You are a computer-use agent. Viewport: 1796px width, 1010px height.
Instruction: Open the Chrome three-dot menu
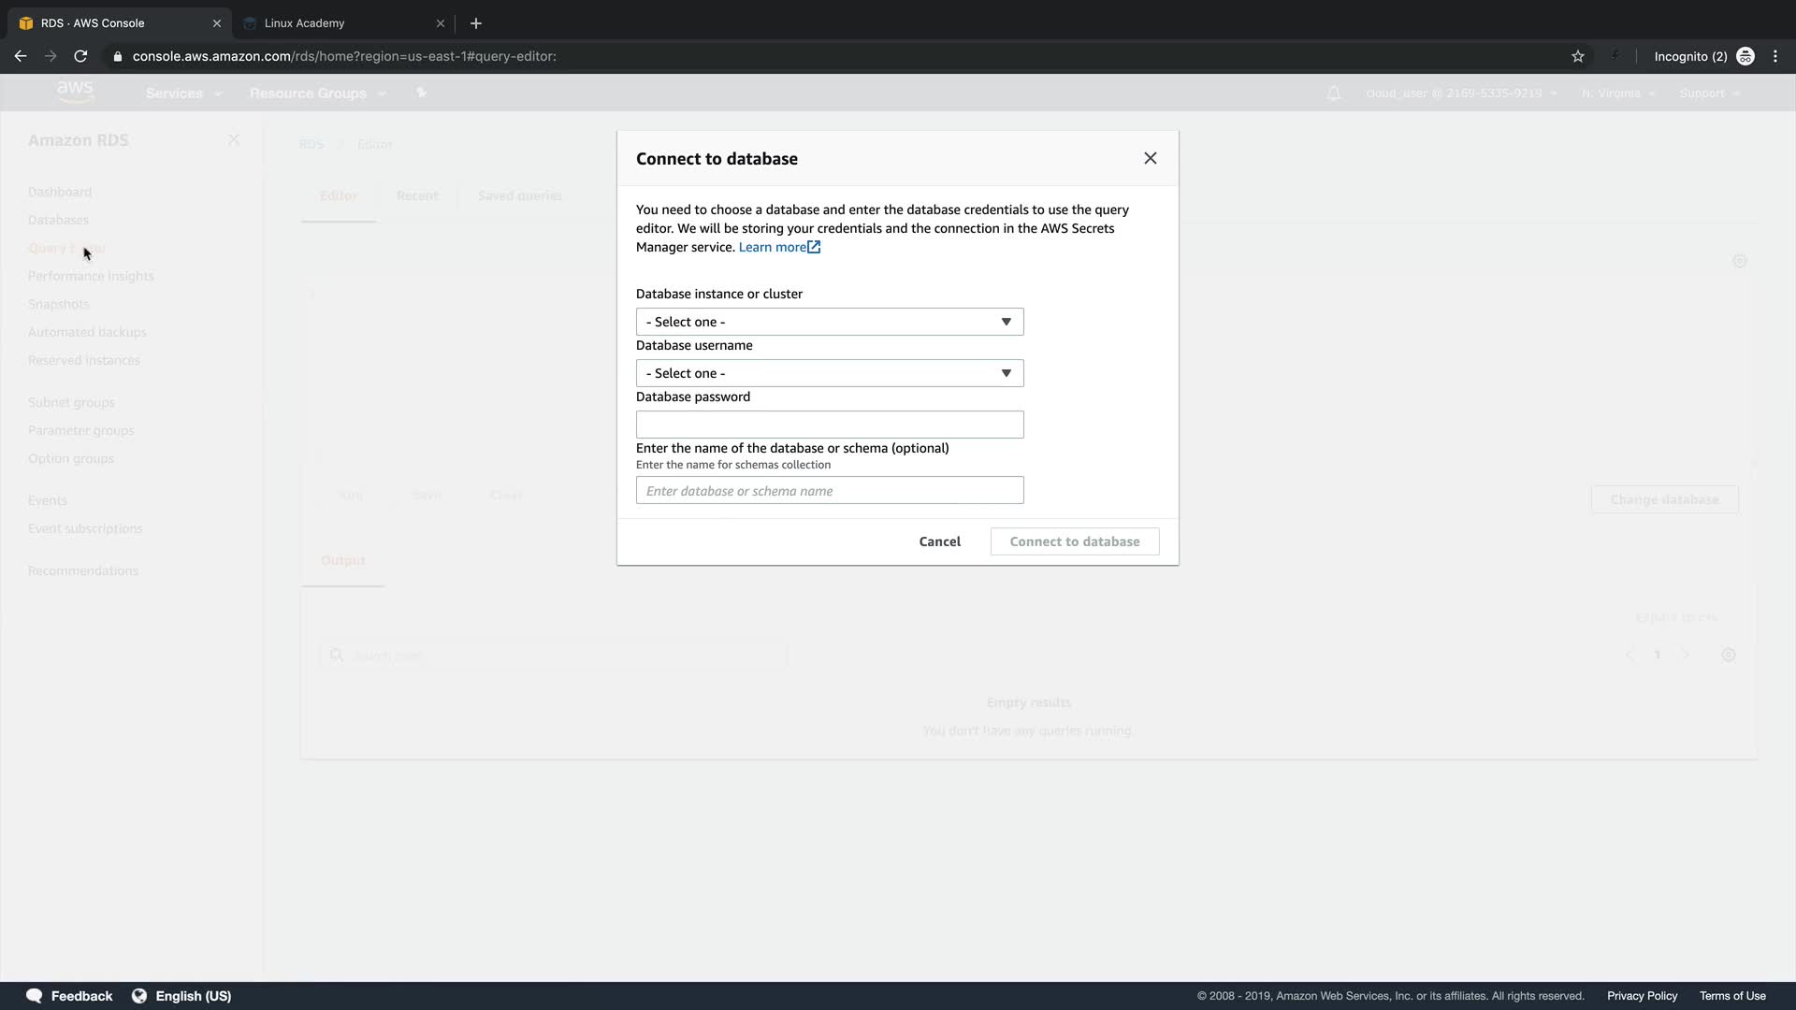[1774, 56]
